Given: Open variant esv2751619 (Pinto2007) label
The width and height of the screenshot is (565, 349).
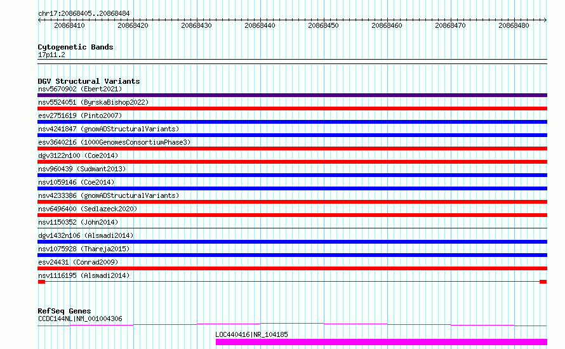Looking at the screenshot, I should 80,115.
